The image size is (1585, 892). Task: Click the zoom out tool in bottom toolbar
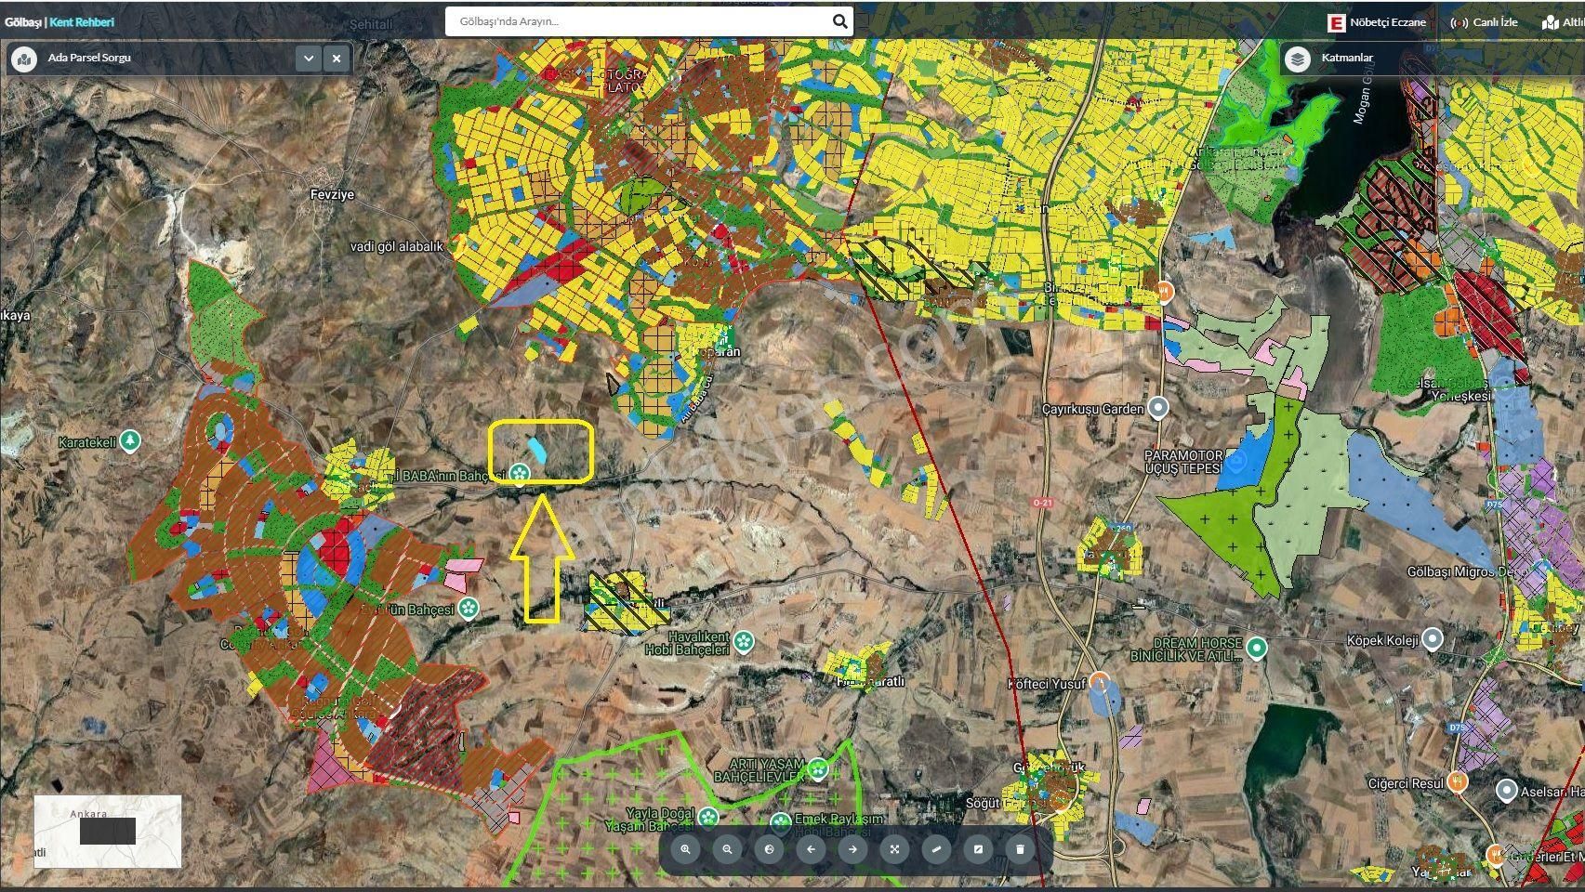[727, 849]
